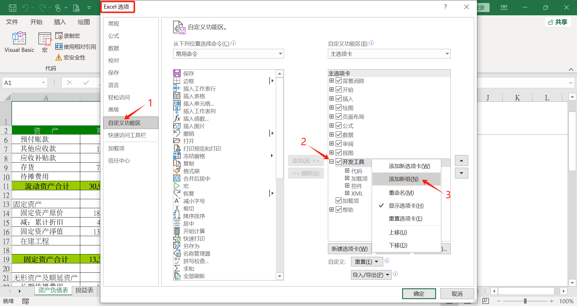Image resolution: width=577 pixels, height=306 pixels.
Task: Switch to 损益表 sheet tab
Action: click(84, 290)
